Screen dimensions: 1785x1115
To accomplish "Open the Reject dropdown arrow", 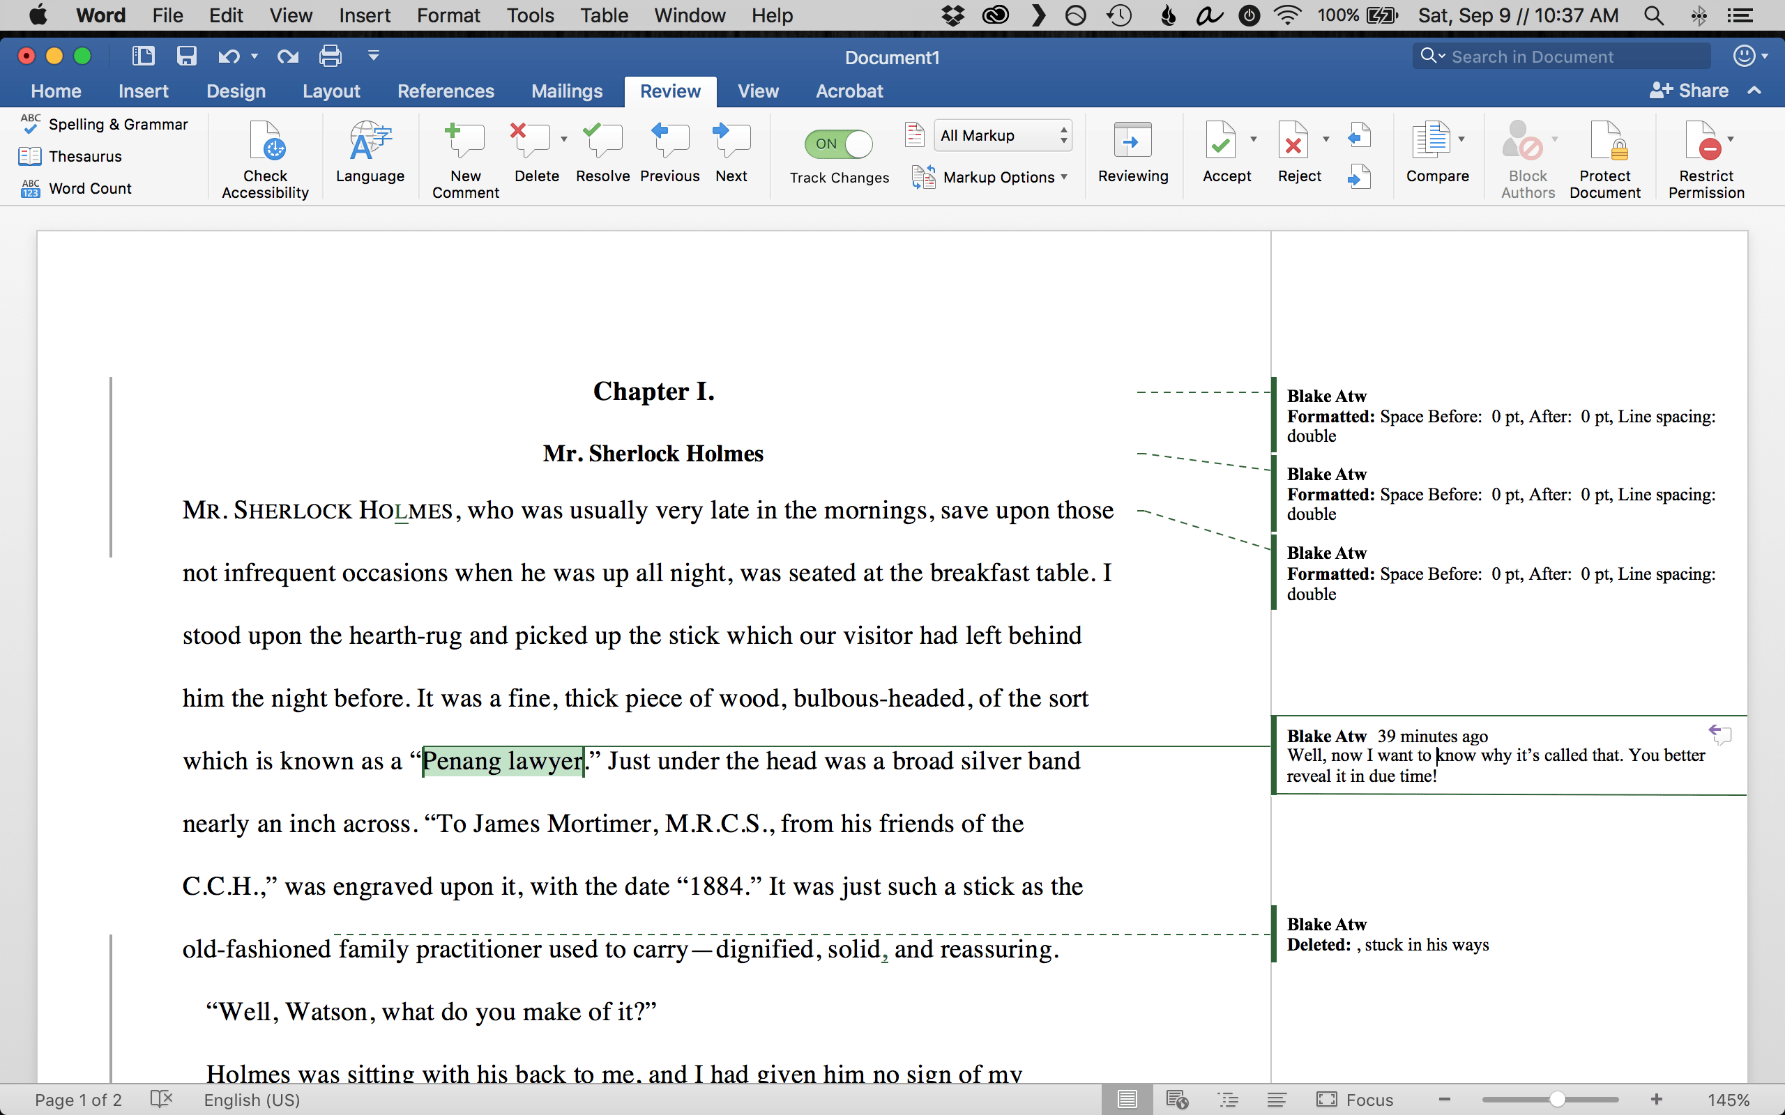I will [1326, 139].
